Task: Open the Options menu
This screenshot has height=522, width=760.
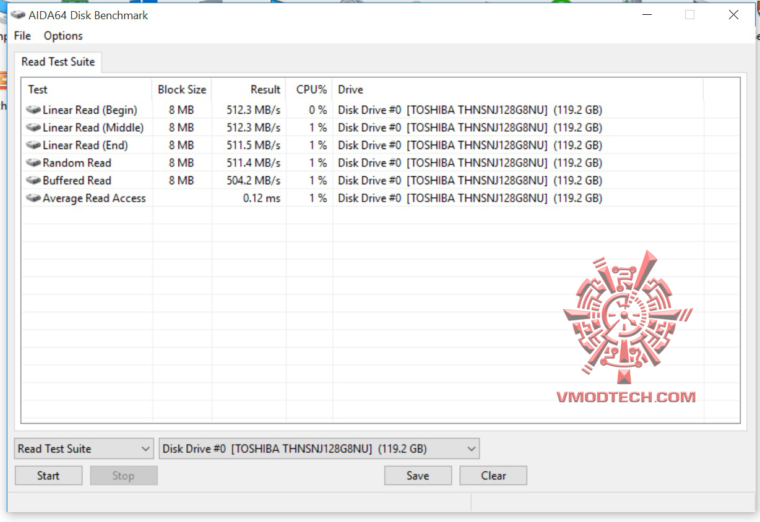Action: tap(63, 36)
